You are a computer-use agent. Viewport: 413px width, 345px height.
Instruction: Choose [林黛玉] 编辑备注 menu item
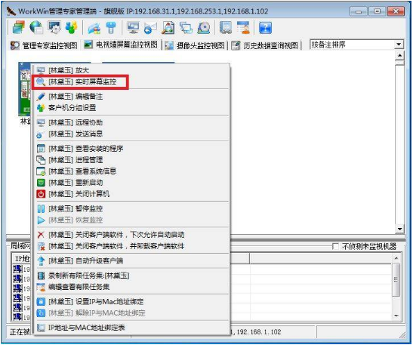tap(131, 97)
